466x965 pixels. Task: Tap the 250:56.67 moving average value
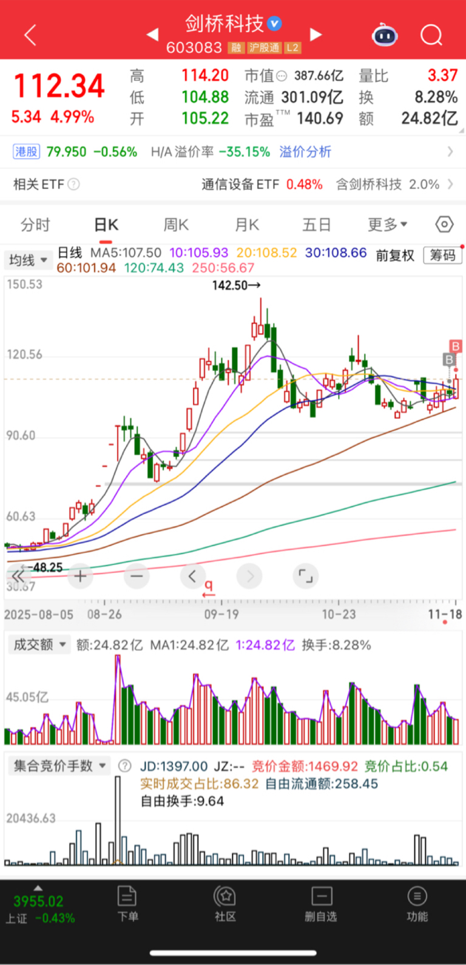223,268
